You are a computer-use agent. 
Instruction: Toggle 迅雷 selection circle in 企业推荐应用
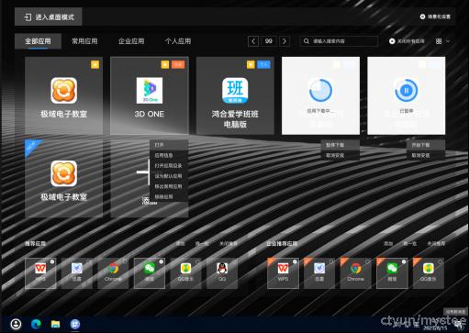[x=331, y=261]
